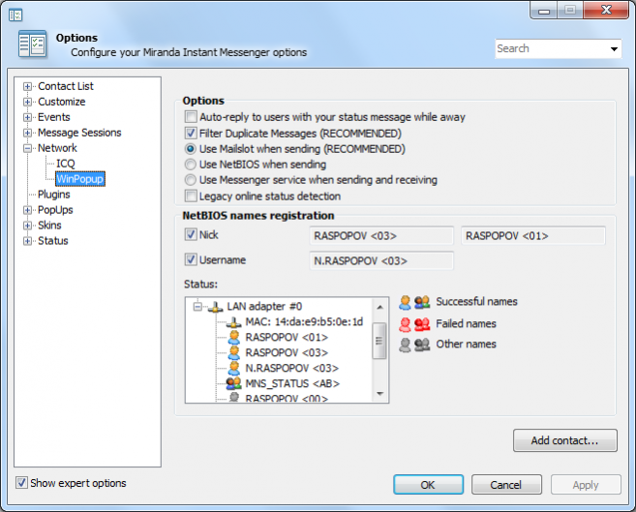This screenshot has width=636, height=512.
Task: Click the status list scrollbar thumb
Action: pos(379,341)
